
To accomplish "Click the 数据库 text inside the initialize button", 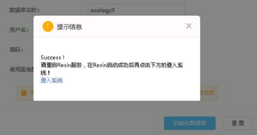I will point(198,123).
